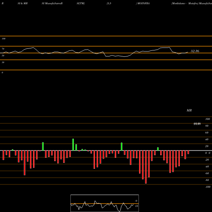Click the 15 value in mini chart
This screenshot has height=212, width=212.
[137, 206]
